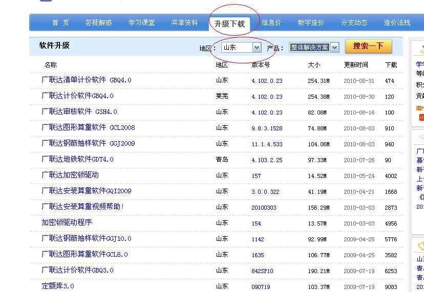Screen dimensions: 424x292
Task: Open 广联达钢筋抽样软件GGJ10.0 link
Action: (x=87, y=238)
